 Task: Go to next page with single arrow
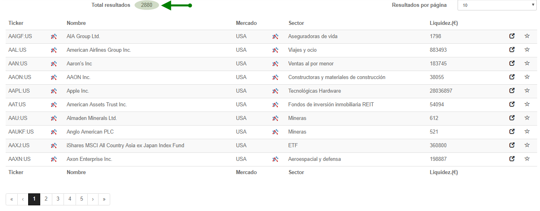click(93, 199)
